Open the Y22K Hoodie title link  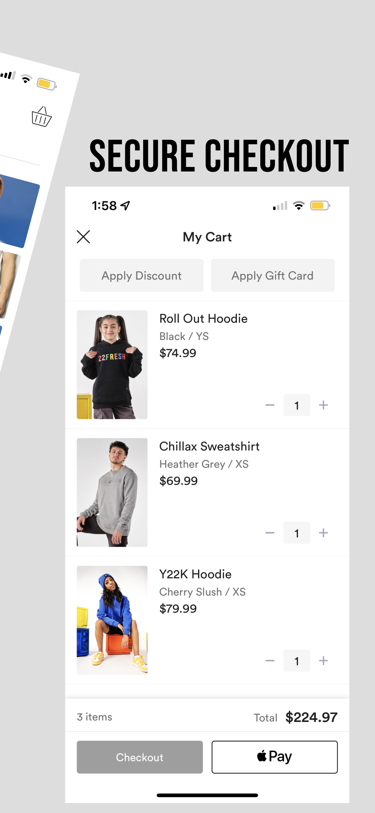click(x=195, y=574)
